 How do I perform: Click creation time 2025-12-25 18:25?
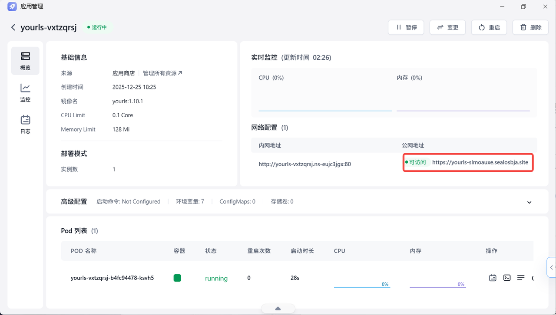[x=134, y=87]
